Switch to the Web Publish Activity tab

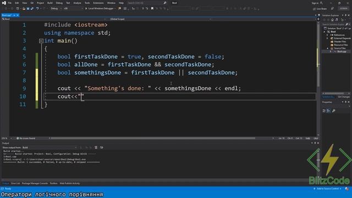coord(70,183)
